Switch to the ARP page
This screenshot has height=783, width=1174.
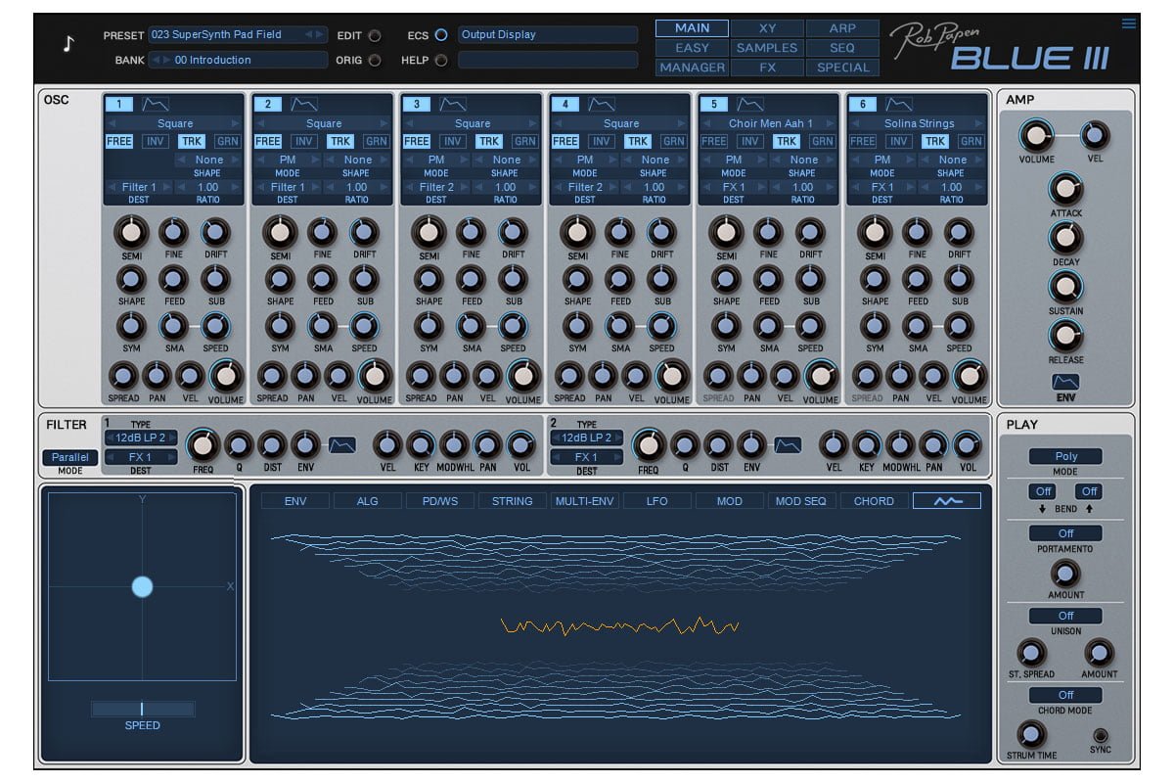tap(842, 28)
